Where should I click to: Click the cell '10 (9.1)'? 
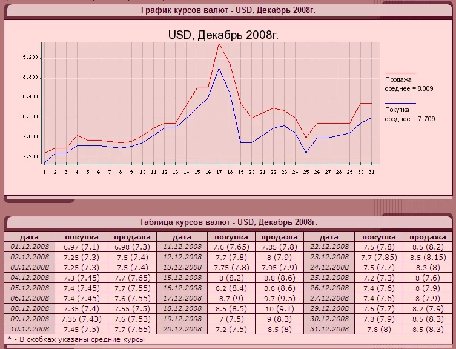point(279,308)
